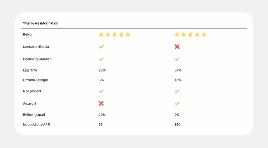Click red cross in Kontanter tillbaka row
Viewport: 268px width, 148px height.
click(x=177, y=47)
